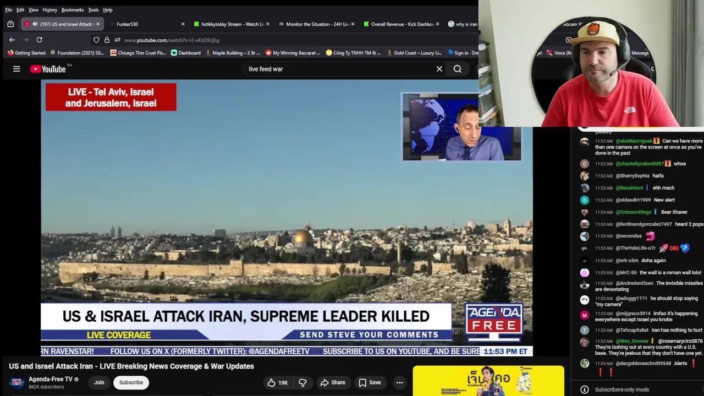
Task: Close the Monitor the Situation tab
Action: pyautogui.click(x=352, y=24)
